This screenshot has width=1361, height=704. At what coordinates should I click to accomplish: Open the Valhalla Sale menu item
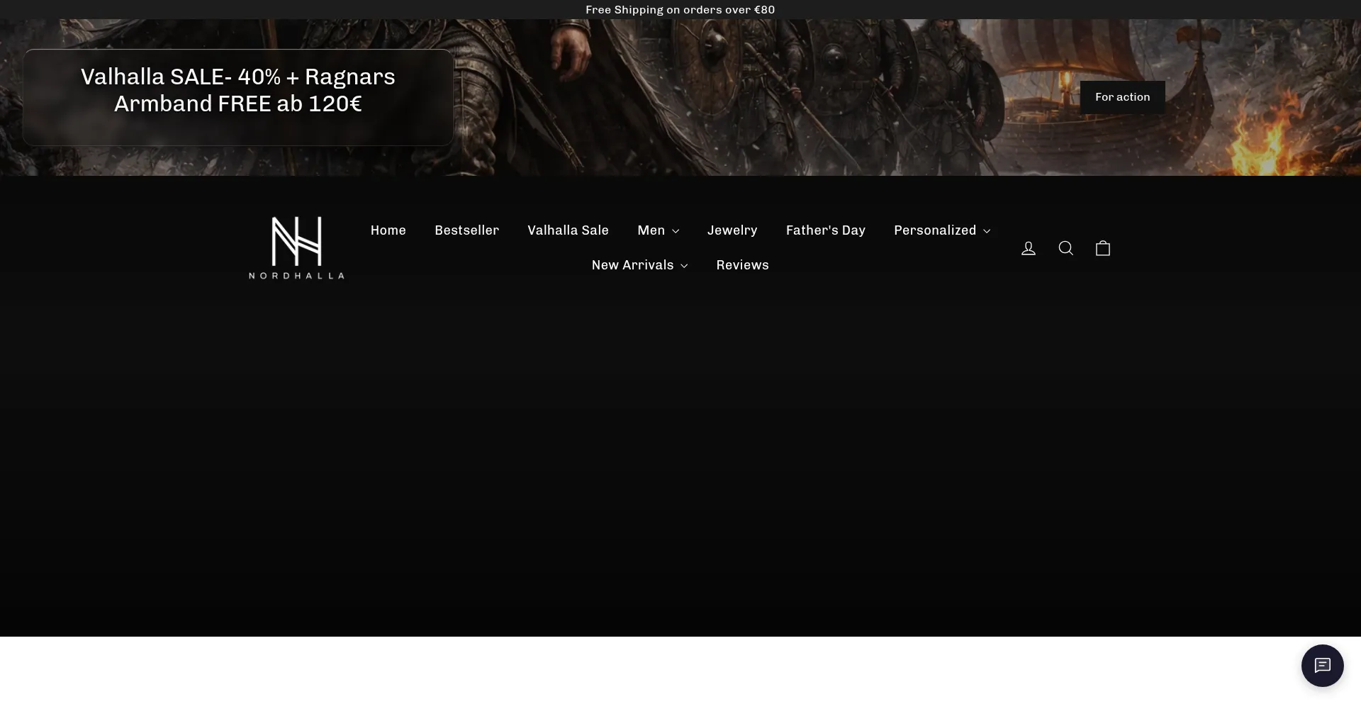pyautogui.click(x=568, y=230)
